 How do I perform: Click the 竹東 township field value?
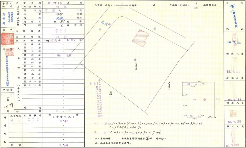pos(63,8)
